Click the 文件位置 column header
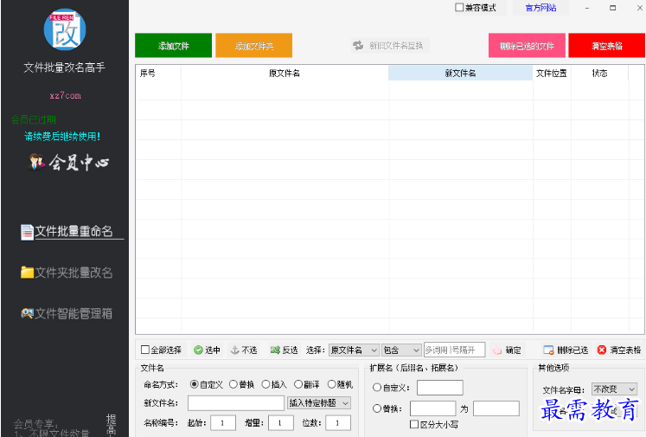646x437 pixels. [551, 74]
